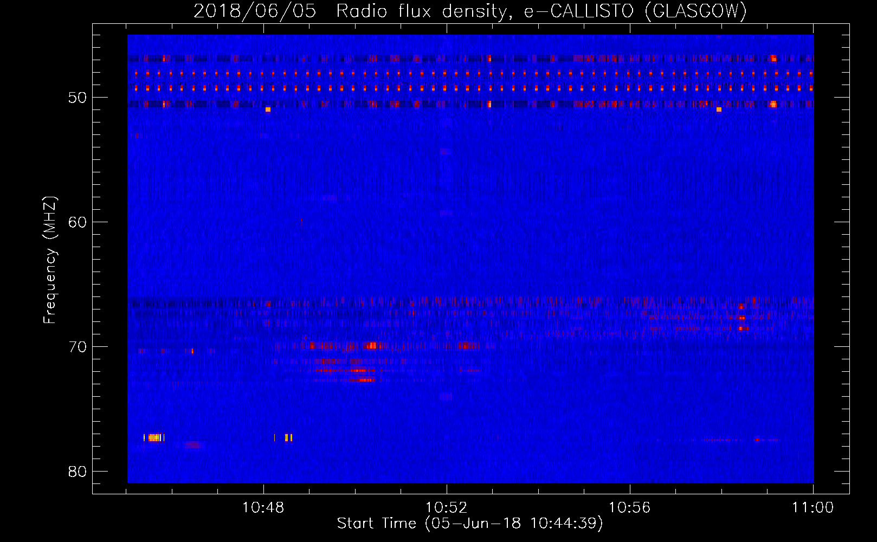Click the 60 MHz frequency tick label
Viewport: 877px width, 542px height.
point(78,222)
